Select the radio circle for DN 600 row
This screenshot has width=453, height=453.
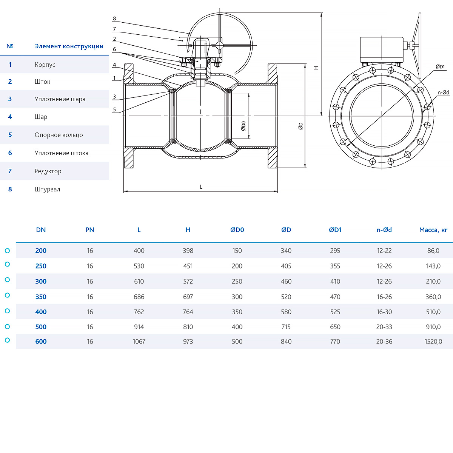(x=7, y=340)
